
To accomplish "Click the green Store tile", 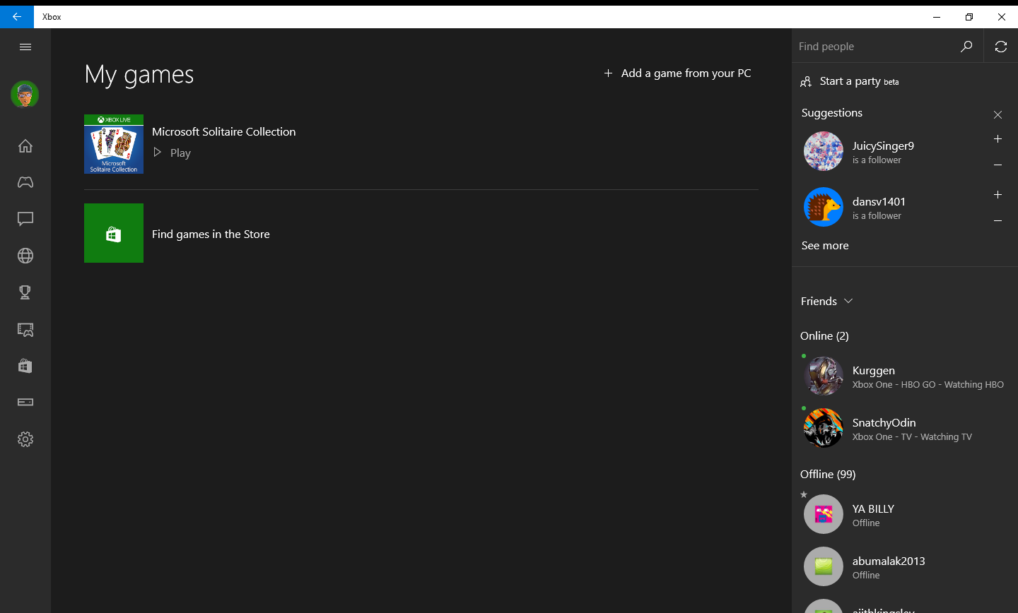I will pyautogui.click(x=114, y=233).
